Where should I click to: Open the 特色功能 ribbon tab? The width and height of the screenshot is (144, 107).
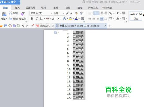[107, 8]
